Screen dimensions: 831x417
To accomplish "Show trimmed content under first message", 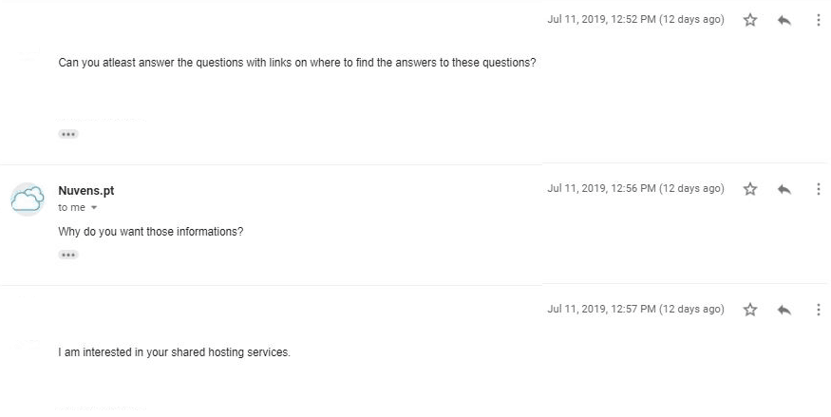I will pos(68,134).
